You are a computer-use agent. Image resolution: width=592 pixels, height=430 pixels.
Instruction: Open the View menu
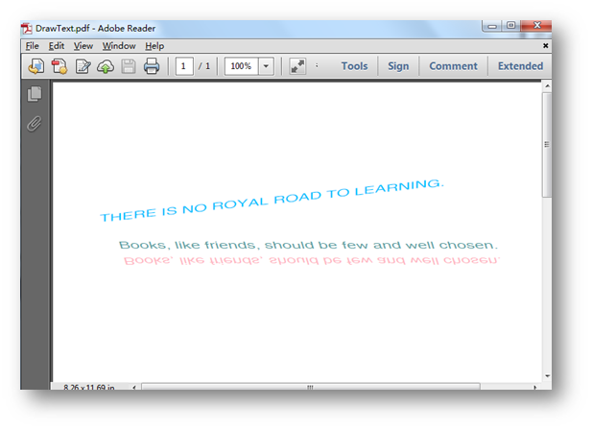(x=83, y=46)
